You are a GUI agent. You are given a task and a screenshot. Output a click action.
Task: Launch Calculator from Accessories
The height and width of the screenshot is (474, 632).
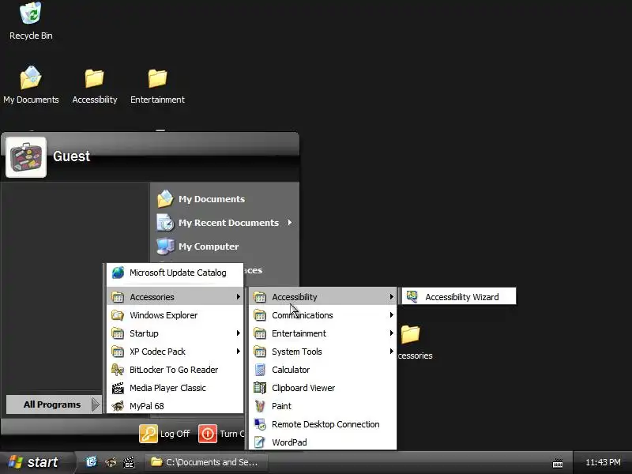pos(322,370)
